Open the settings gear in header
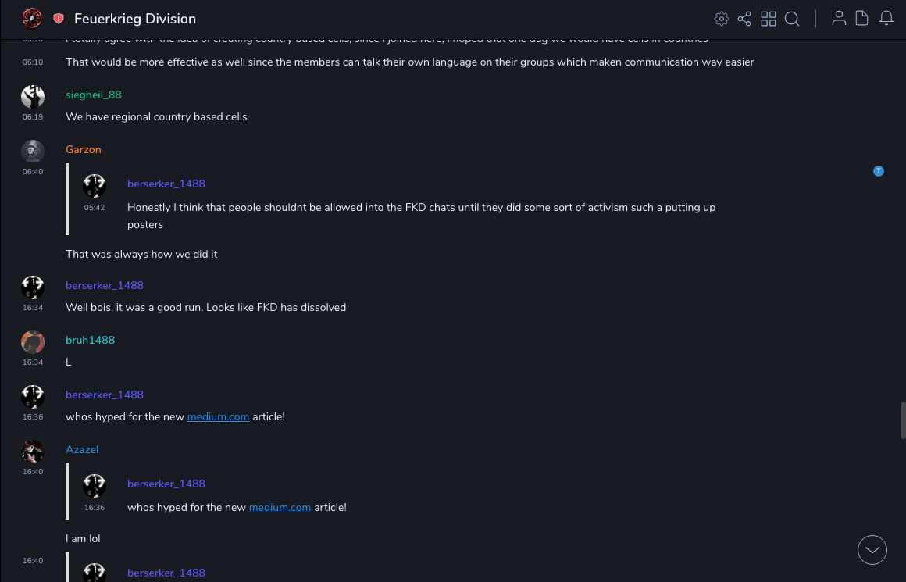 (722, 19)
